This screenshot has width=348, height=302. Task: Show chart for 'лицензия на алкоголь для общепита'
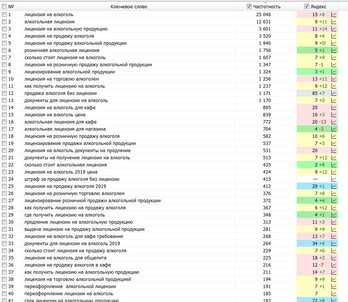click(334, 258)
